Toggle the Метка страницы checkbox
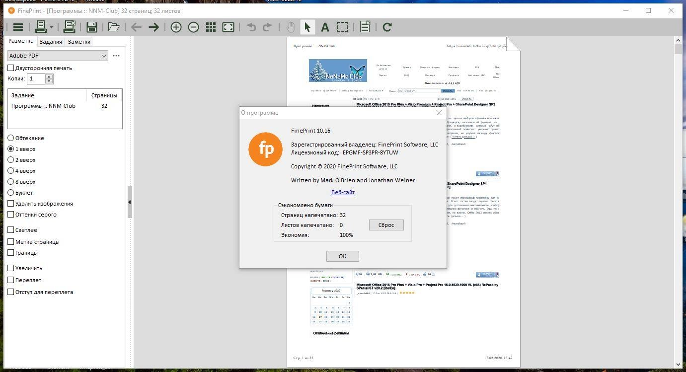686x372 pixels. pyautogui.click(x=11, y=242)
